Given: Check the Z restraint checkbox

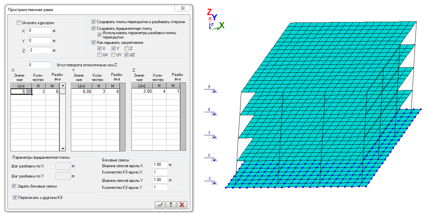Looking at the screenshot, I should (127, 49).
